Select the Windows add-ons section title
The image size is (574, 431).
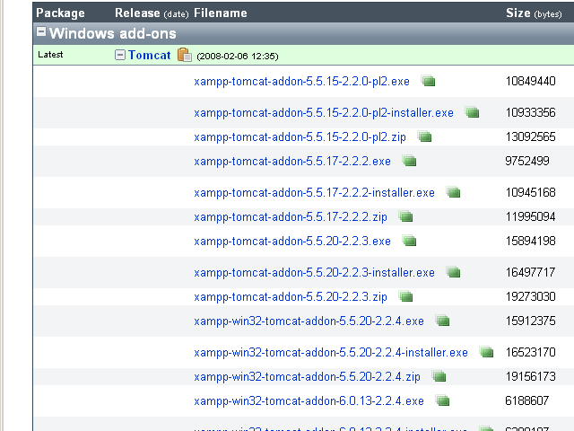113,33
